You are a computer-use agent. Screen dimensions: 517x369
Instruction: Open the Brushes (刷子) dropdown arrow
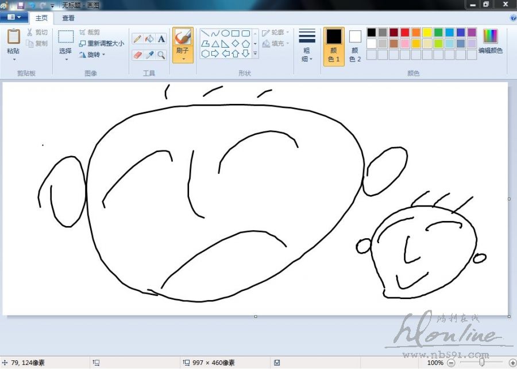(x=183, y=59)
